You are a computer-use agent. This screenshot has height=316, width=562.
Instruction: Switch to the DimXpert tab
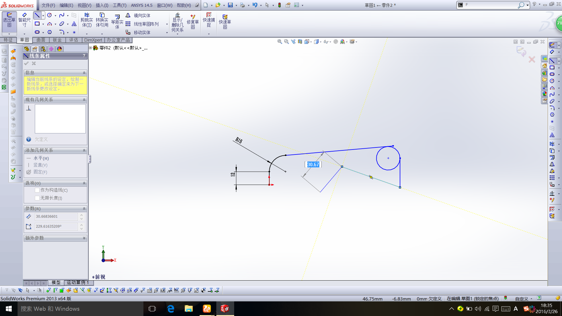click(93, 40)
